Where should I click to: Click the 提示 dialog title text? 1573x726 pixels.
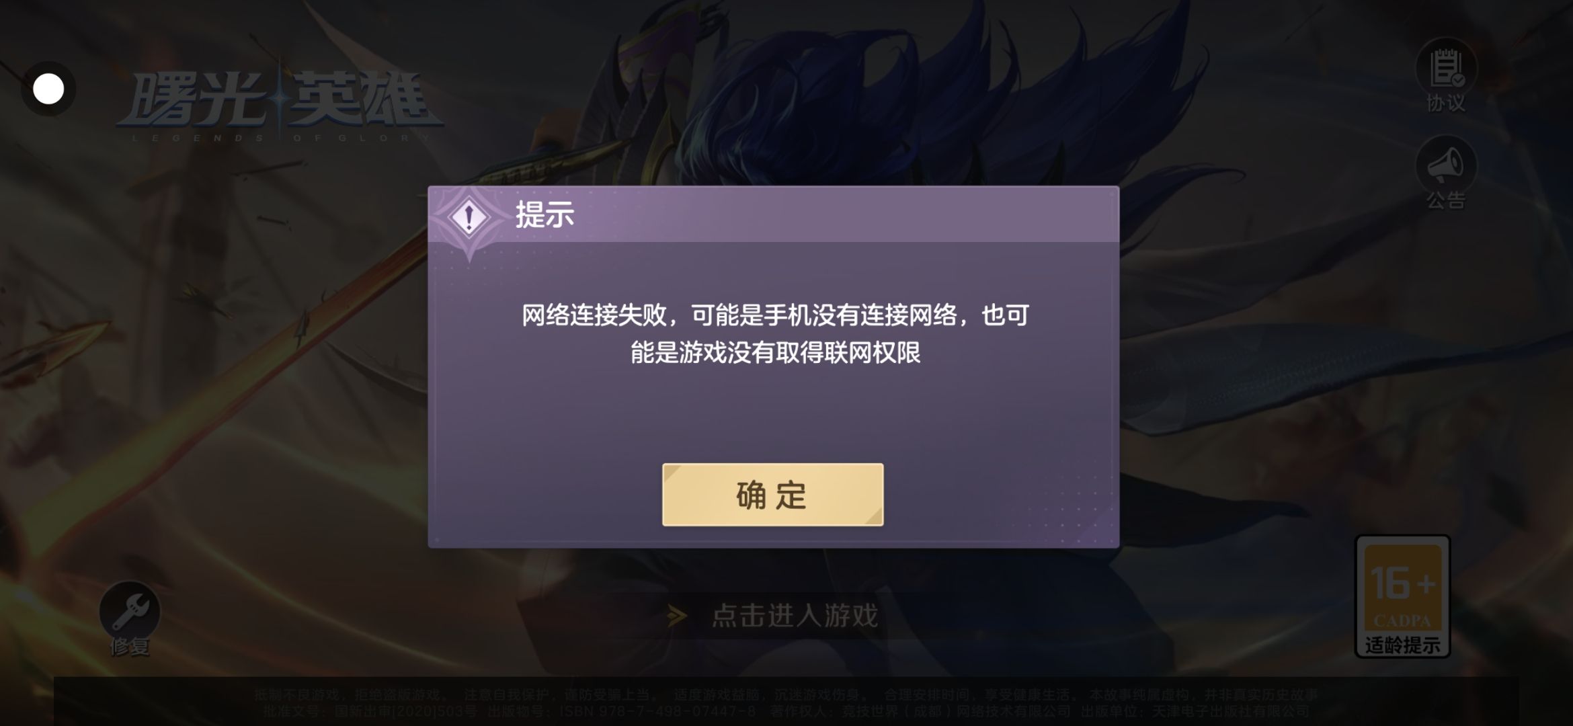click(x=544, y=215)
